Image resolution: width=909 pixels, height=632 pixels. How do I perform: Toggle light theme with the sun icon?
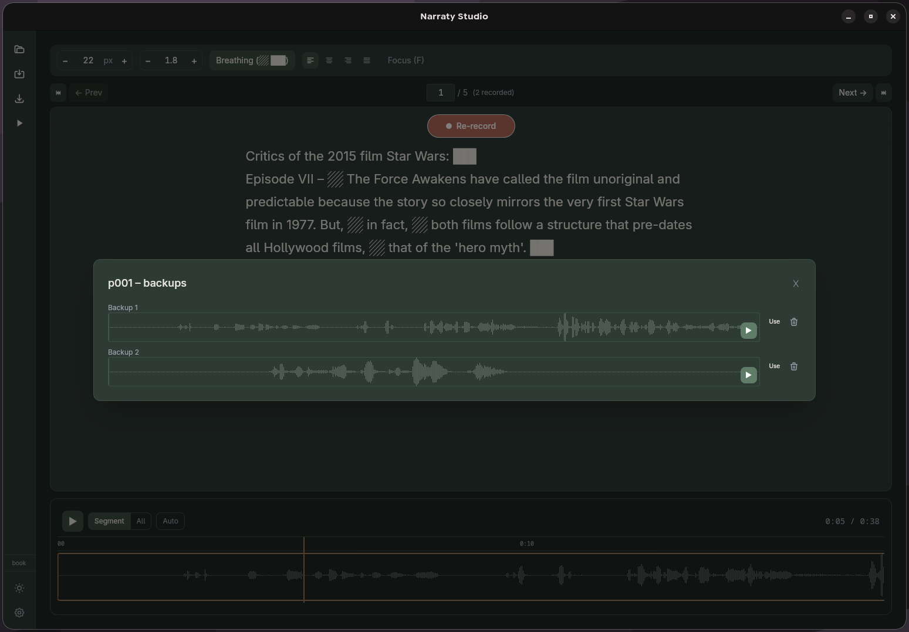19,588
